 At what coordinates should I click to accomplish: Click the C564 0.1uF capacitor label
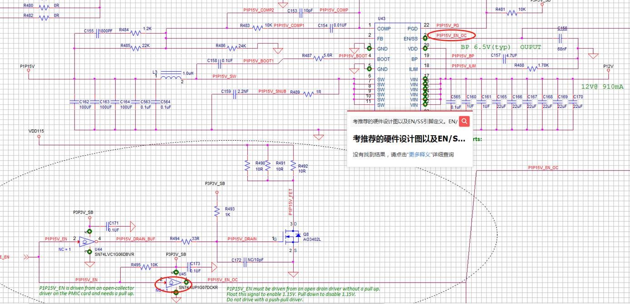[165, 105]
